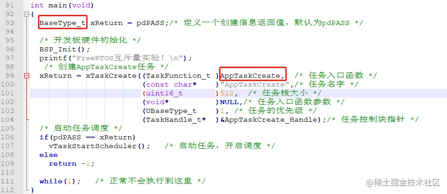Collapse the xTaskCreate fold marker on line 99

click(27, 76)
